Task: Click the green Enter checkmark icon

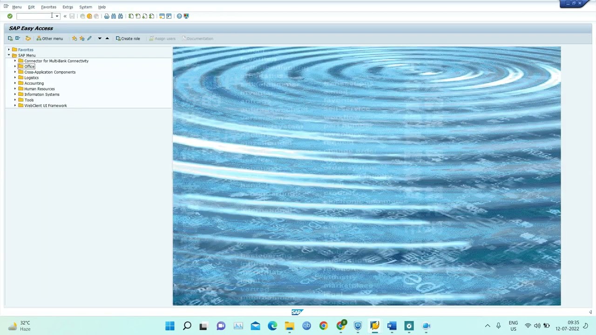Action: click(x=10, y=16)
